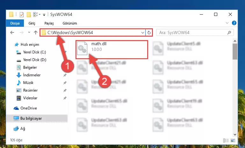
Task: Click the pin icon next to Videolar
Action: pyautogui.click(x=65, y=98)
